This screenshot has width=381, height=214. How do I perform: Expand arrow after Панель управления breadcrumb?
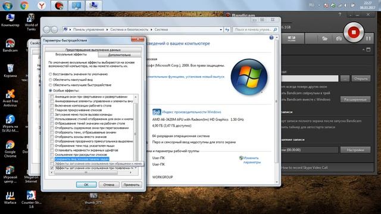[x=107, y=30]
